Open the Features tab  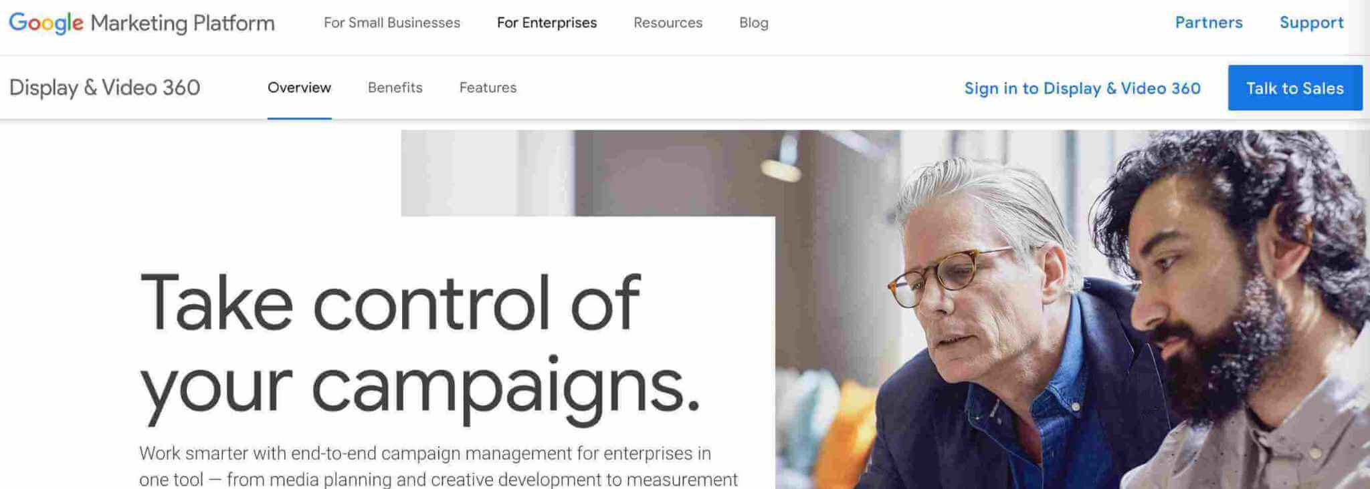[x=487, y=88]
